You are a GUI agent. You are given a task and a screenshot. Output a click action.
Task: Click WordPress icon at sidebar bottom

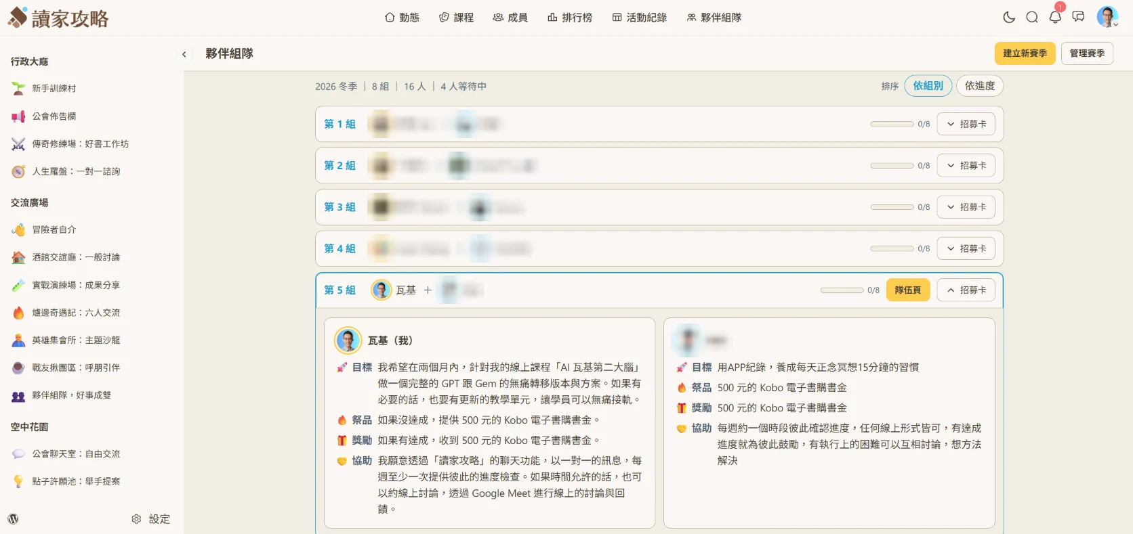coord(13,519)
